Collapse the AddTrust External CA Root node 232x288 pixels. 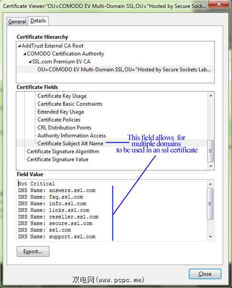[19, 46]
